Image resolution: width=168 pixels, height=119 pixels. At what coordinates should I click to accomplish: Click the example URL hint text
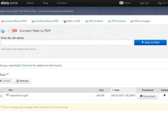tap(18, 49)
